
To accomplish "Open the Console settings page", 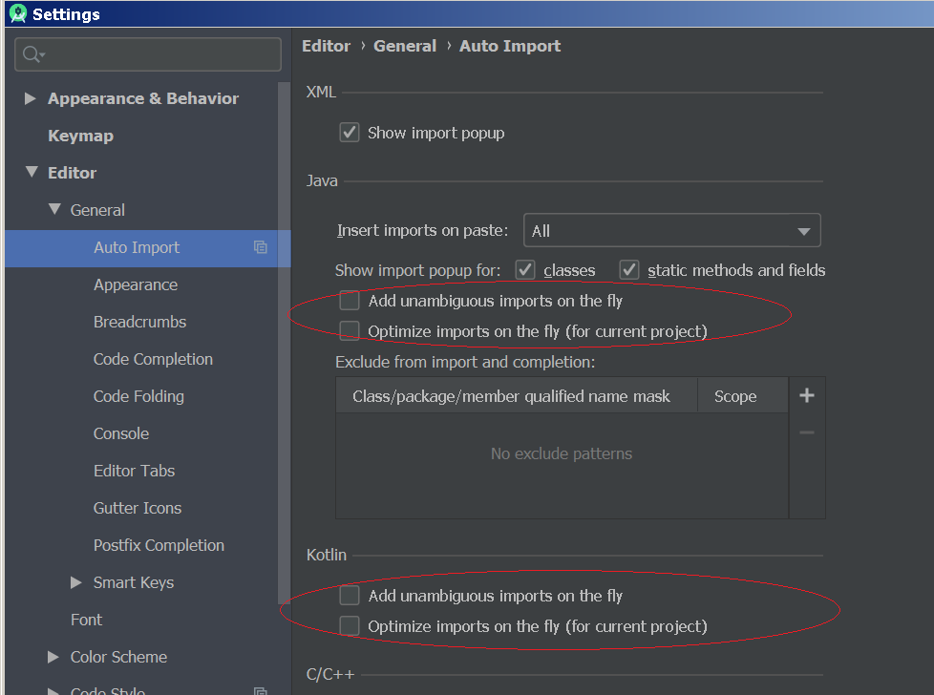I will pos(121,433).
